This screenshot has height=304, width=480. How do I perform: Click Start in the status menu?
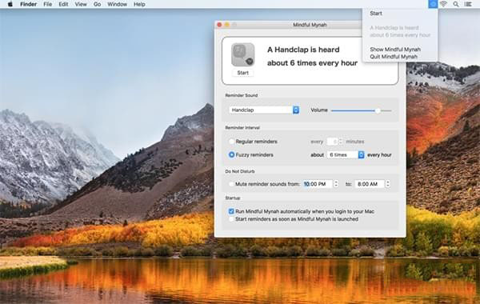376,13
